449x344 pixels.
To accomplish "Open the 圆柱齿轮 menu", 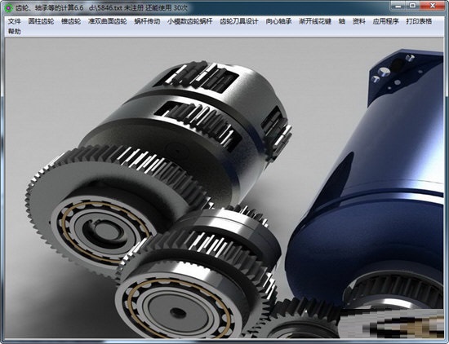I will (x=42, y=21).
